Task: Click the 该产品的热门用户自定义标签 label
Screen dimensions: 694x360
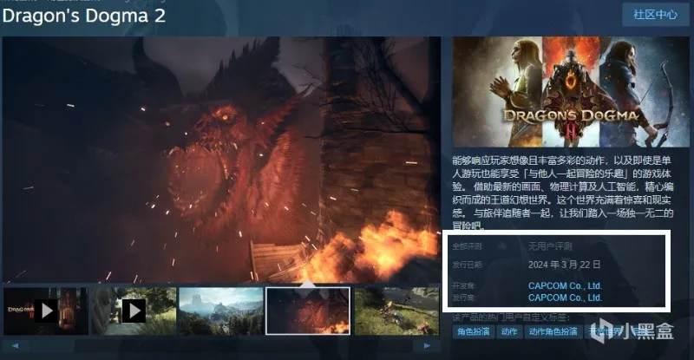Action: (511, 317)
